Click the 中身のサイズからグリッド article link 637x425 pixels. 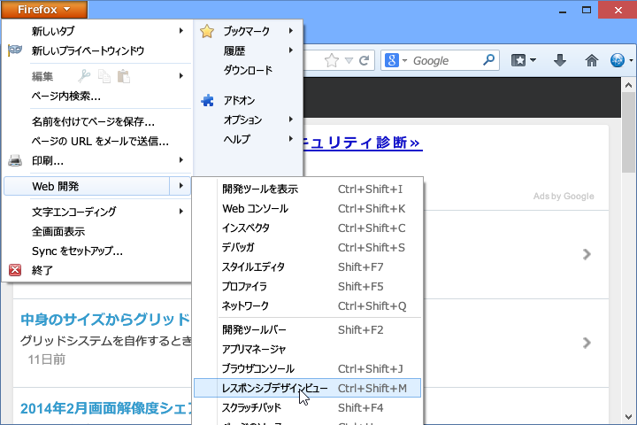(105, 320)
